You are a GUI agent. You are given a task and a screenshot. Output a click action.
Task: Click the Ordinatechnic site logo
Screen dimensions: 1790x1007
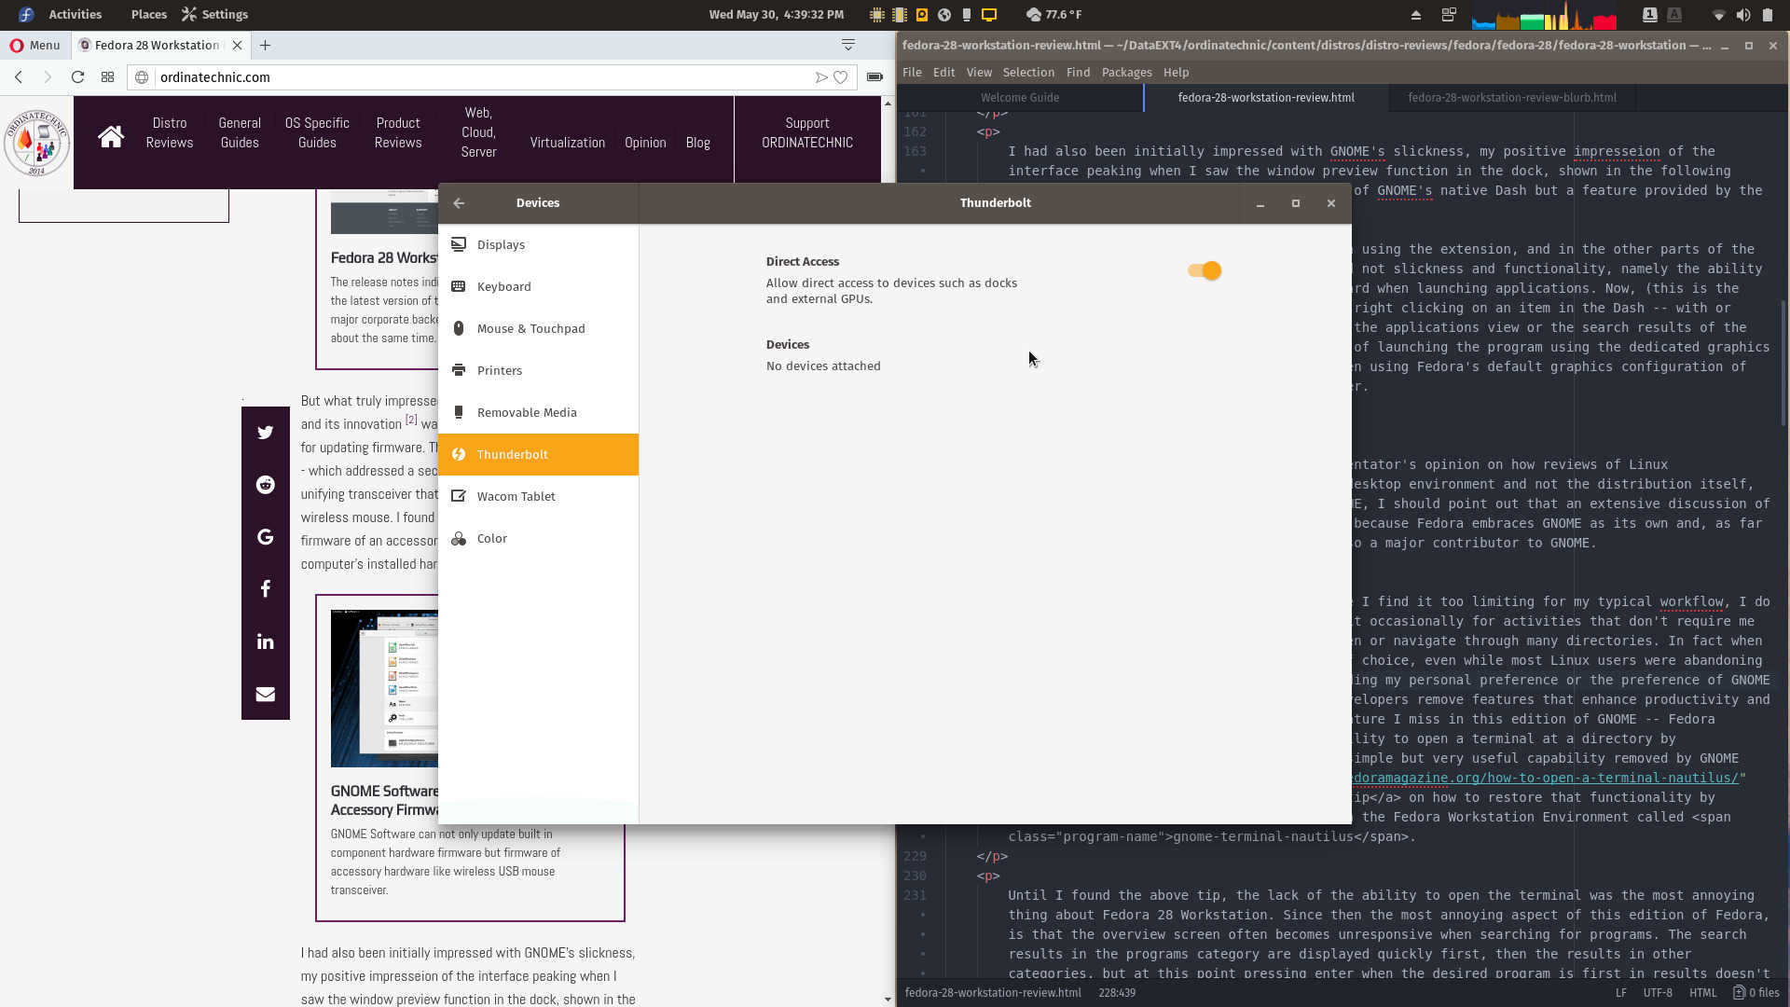tap(36, 142)
